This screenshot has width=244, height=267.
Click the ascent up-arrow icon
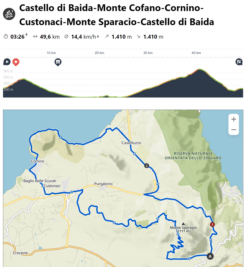tap(107, 37)
